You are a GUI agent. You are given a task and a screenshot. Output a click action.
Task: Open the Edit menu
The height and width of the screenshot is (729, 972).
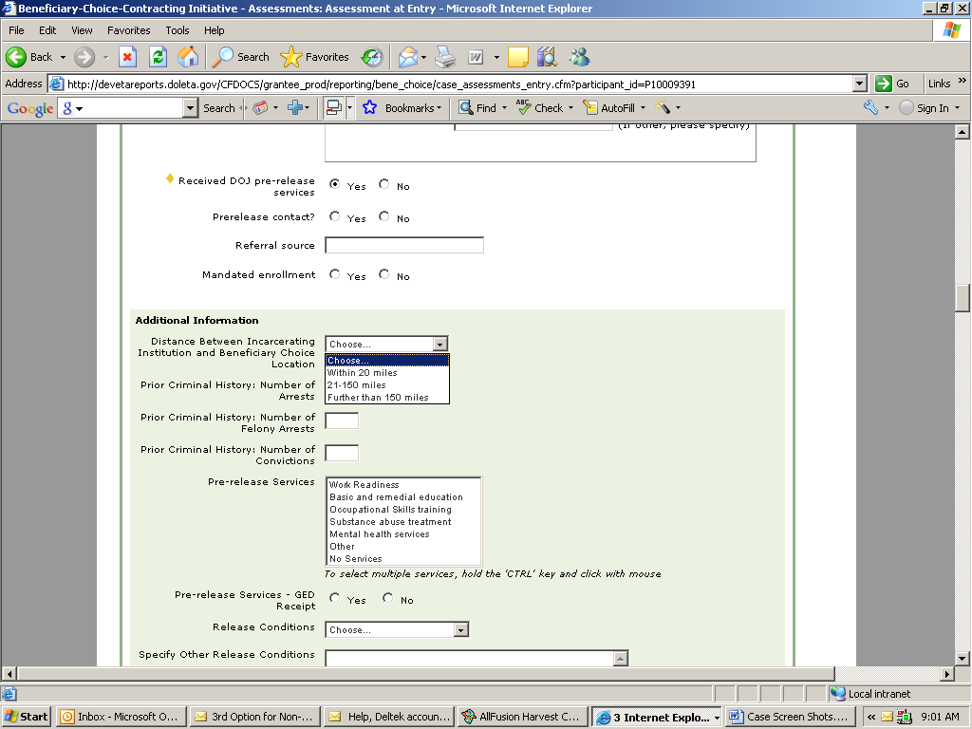[47, 30]
